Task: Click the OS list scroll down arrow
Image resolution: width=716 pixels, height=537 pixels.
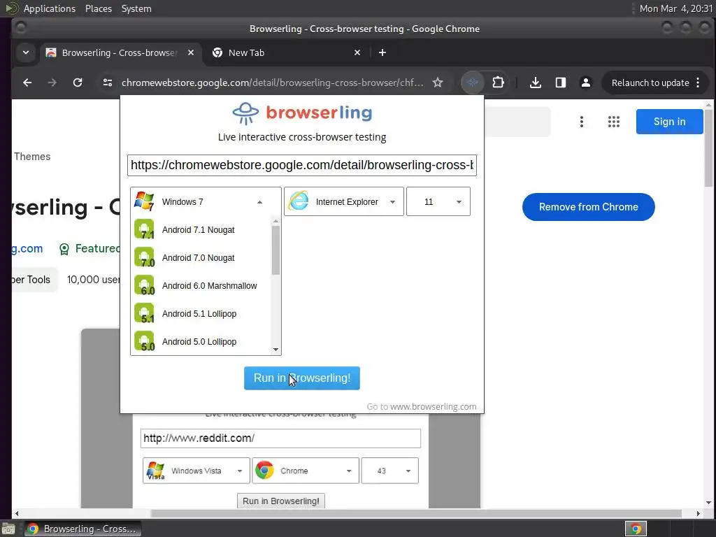Action: pyautogui.click(x=275, y=350)
